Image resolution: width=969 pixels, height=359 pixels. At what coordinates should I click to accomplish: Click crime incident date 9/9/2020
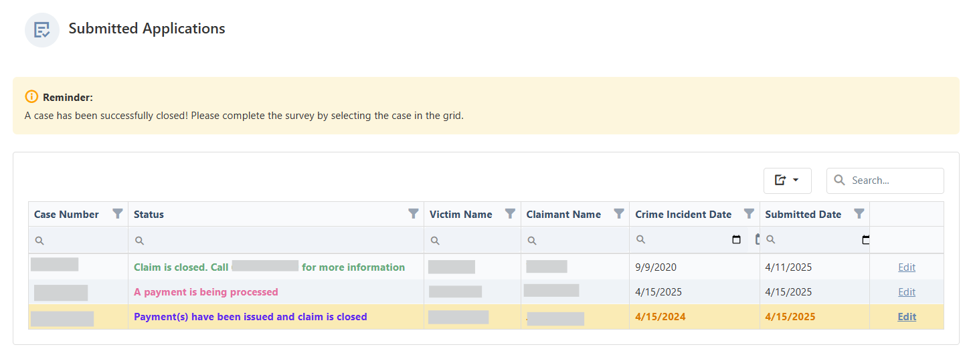pos(656,267)
